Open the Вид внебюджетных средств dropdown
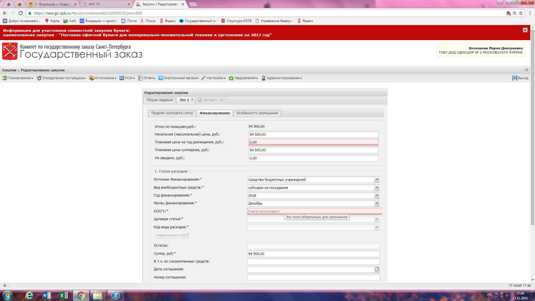535x301 pixels. [377, 188]
